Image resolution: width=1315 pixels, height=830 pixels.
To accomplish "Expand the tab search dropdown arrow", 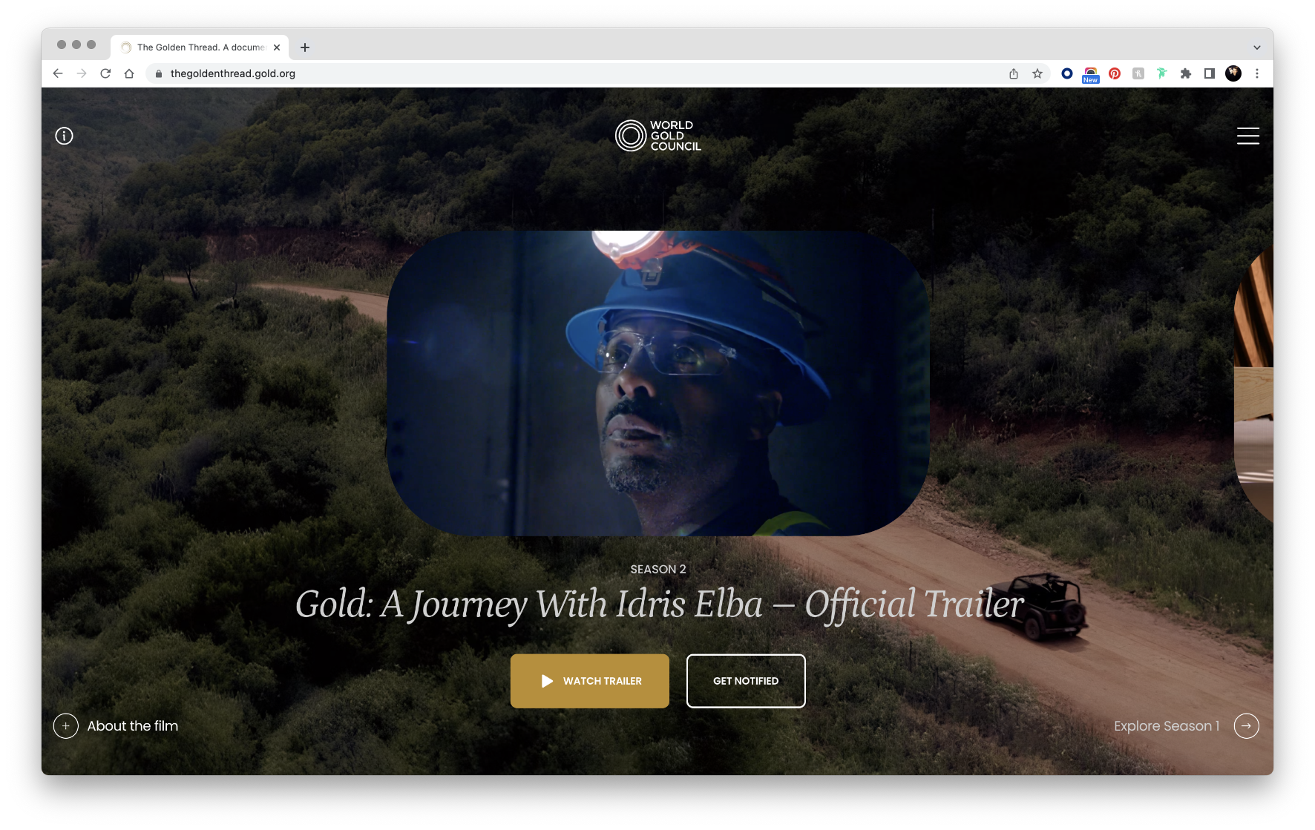I will pos(1257,47).
